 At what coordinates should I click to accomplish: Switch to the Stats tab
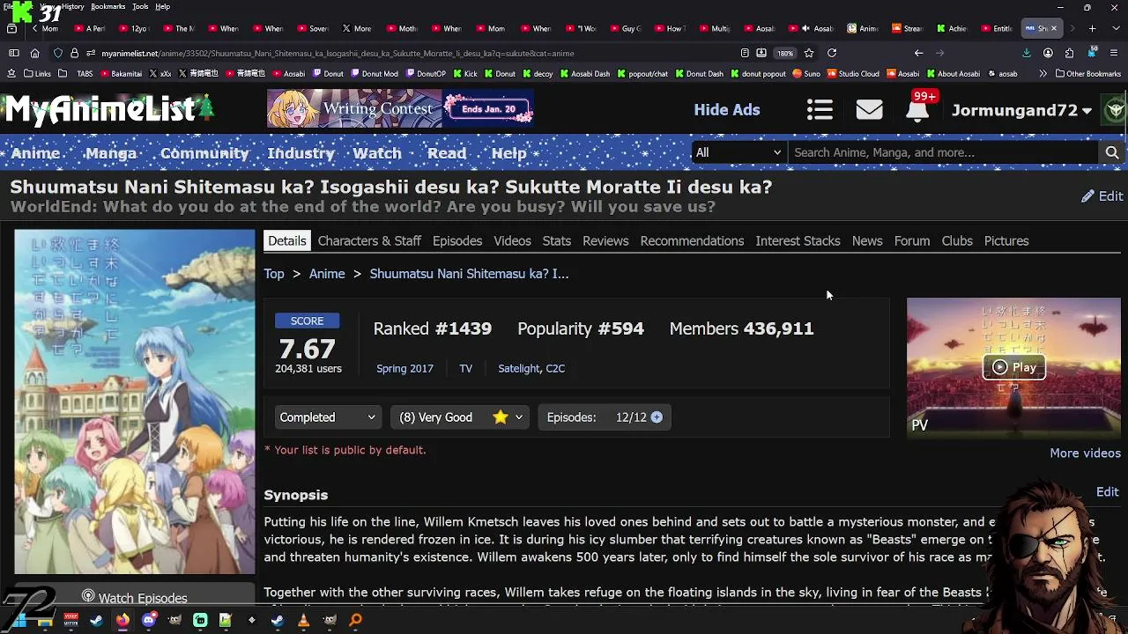(556, 240)
